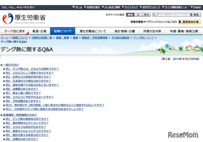Click the Ministry of Health logo
The height and width of the screenshot is (142, 203).
(x=24, y=19)
